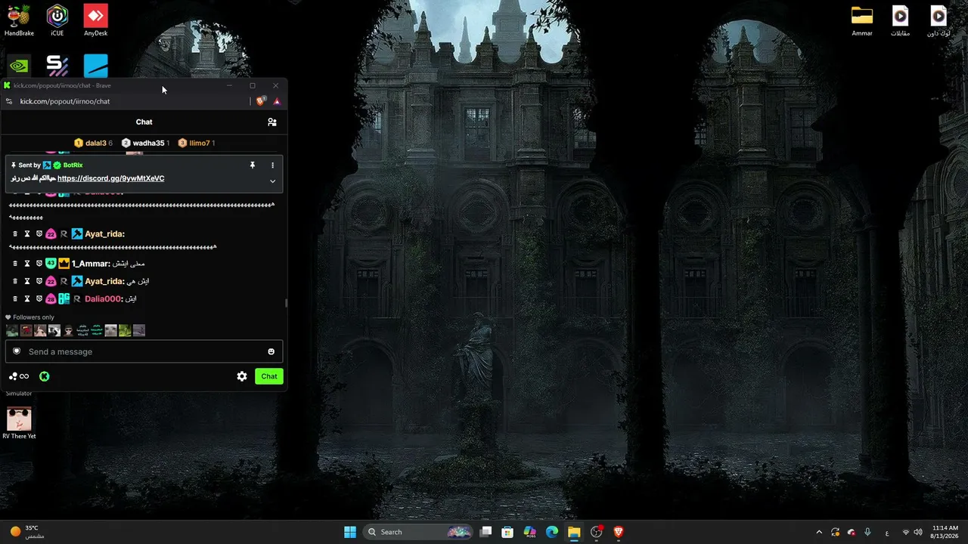Ban user Dalia000 with shield icon
This screenshot has height=544, width=968.
39,298
